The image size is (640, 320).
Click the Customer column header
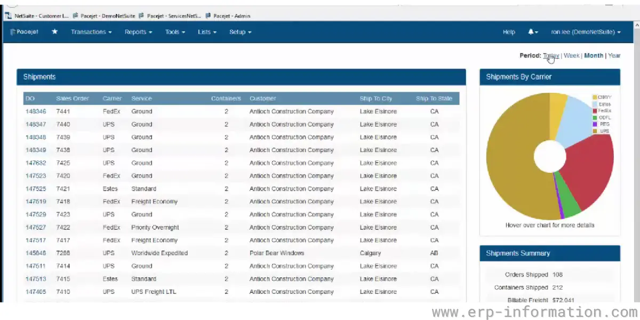pos(263,98)
